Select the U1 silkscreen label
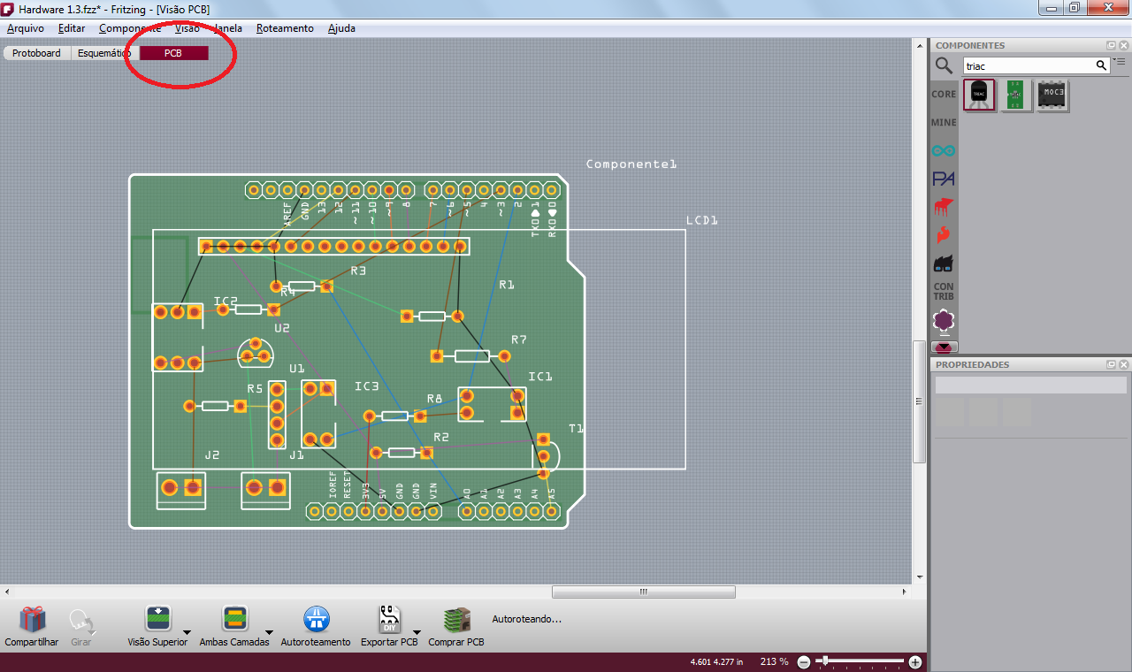The image size is (1132, 672). [296, 369]
